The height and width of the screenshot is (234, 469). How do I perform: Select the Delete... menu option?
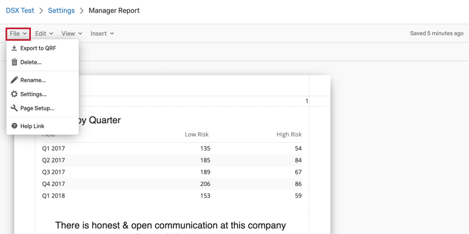point(31,62)
